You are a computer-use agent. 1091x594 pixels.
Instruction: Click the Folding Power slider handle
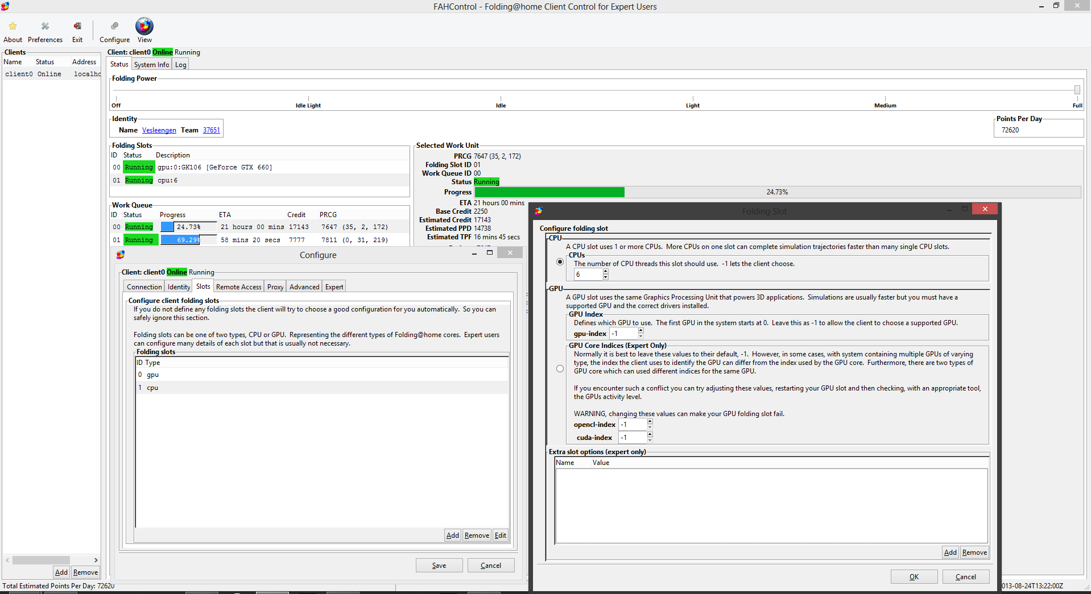pyautogui.click(x=1077, y=90)
